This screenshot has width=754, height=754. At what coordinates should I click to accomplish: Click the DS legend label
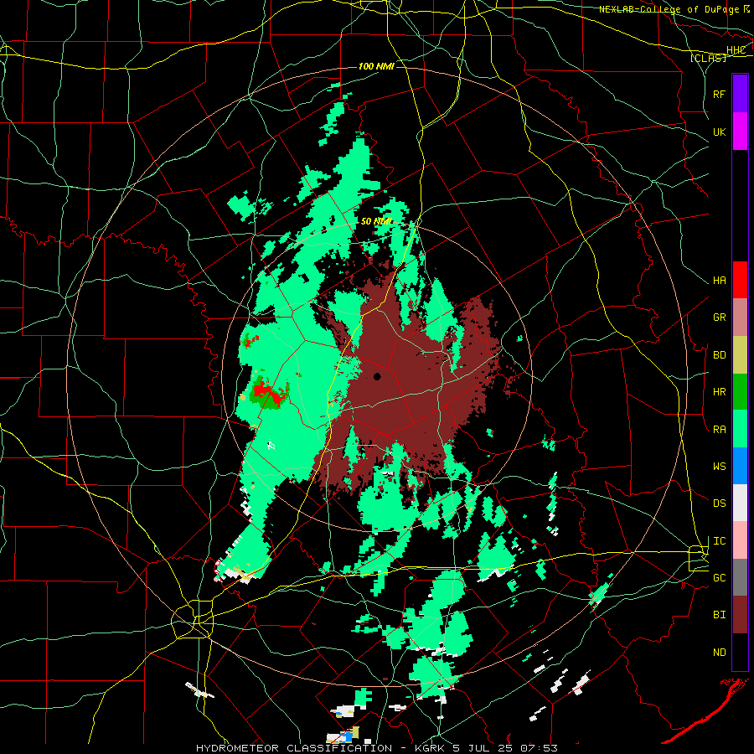(719, 504)
